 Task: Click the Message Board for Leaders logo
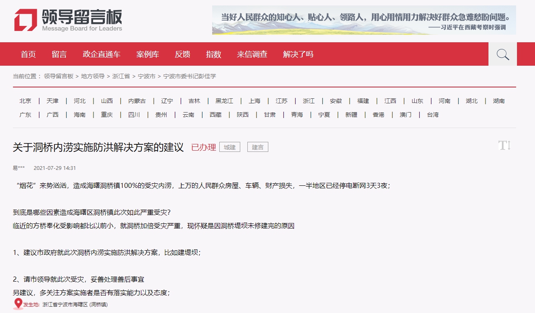pyautogui.click(x=68, y=20)
